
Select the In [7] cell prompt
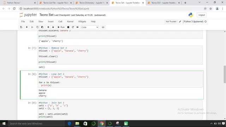coord(32,48)
